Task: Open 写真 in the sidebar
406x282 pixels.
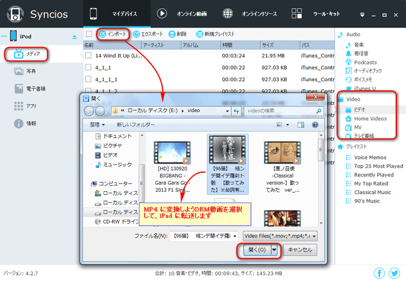Action: 25,71
